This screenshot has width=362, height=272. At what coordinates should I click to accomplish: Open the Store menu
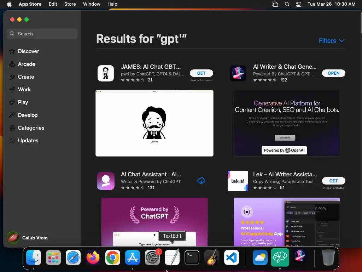[x=70, y=4]
